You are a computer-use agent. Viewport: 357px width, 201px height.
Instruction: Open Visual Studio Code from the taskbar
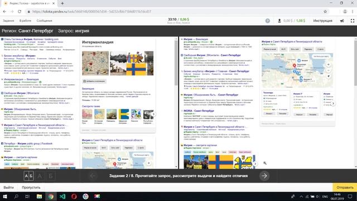pyautogui.click(x=62, y=197)
